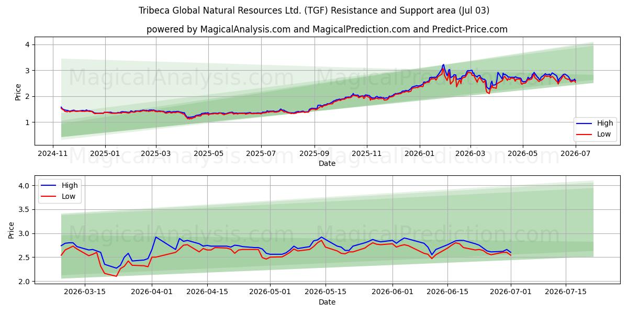The image size is (628, 314).
Task: Click the top chart '2025-09' date label
Action: (315, 154)
